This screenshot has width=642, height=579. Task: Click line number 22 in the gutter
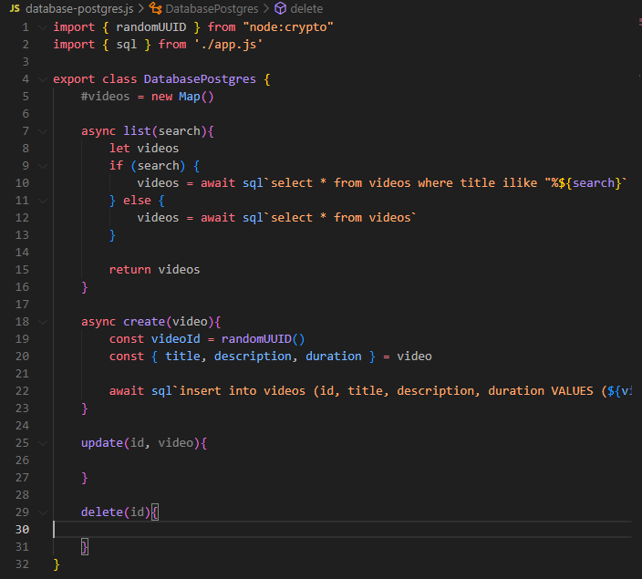(22, 391)
